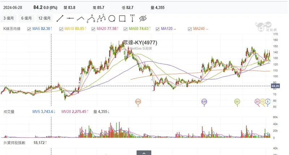Select the trend line drawing tool

coord(60,18)
